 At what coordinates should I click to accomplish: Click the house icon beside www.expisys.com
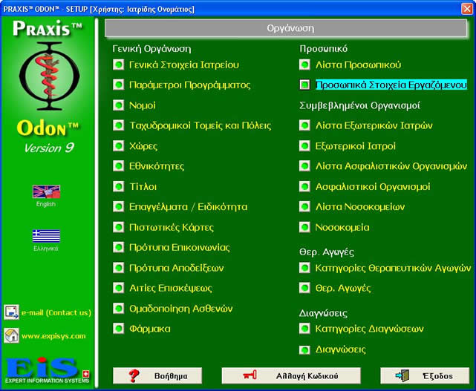point(11,335)
